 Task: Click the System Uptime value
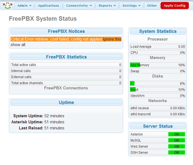54,116
